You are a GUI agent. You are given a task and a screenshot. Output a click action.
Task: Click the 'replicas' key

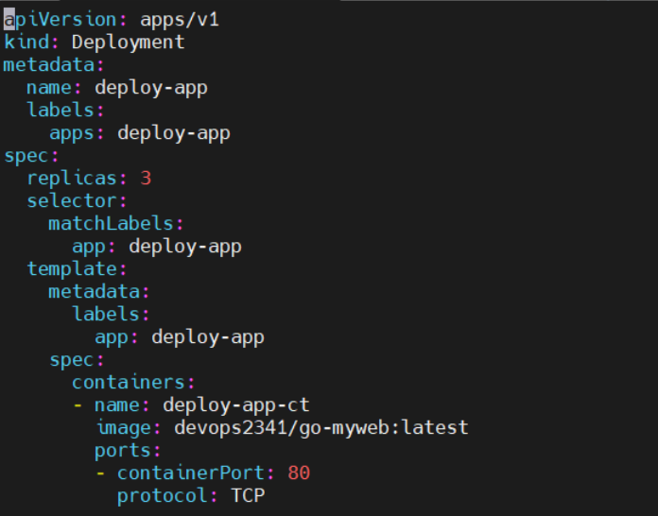(x=71, y=179)
